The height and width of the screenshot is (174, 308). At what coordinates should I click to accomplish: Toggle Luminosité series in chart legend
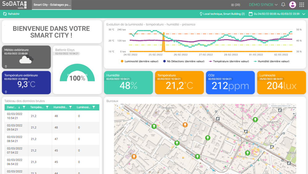140,61
